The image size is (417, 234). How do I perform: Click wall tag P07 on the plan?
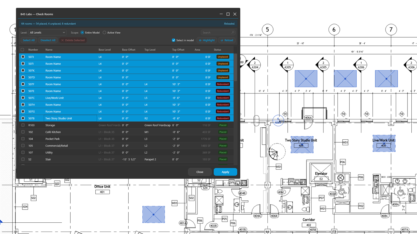321,198
